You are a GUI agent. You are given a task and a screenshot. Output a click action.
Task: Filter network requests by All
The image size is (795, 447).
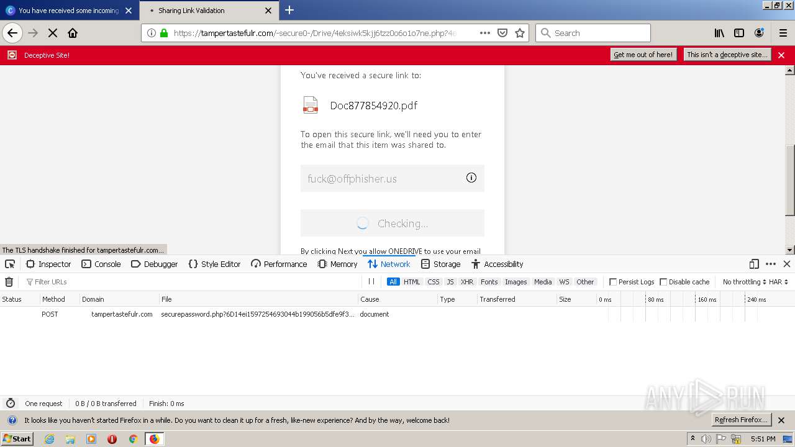click(x=393, y=282)
